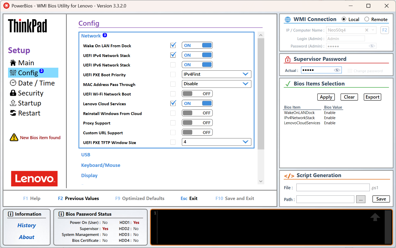Expand the USB config section
The image size is (396, 248).
pyautogui.click(x=86, y=155)
